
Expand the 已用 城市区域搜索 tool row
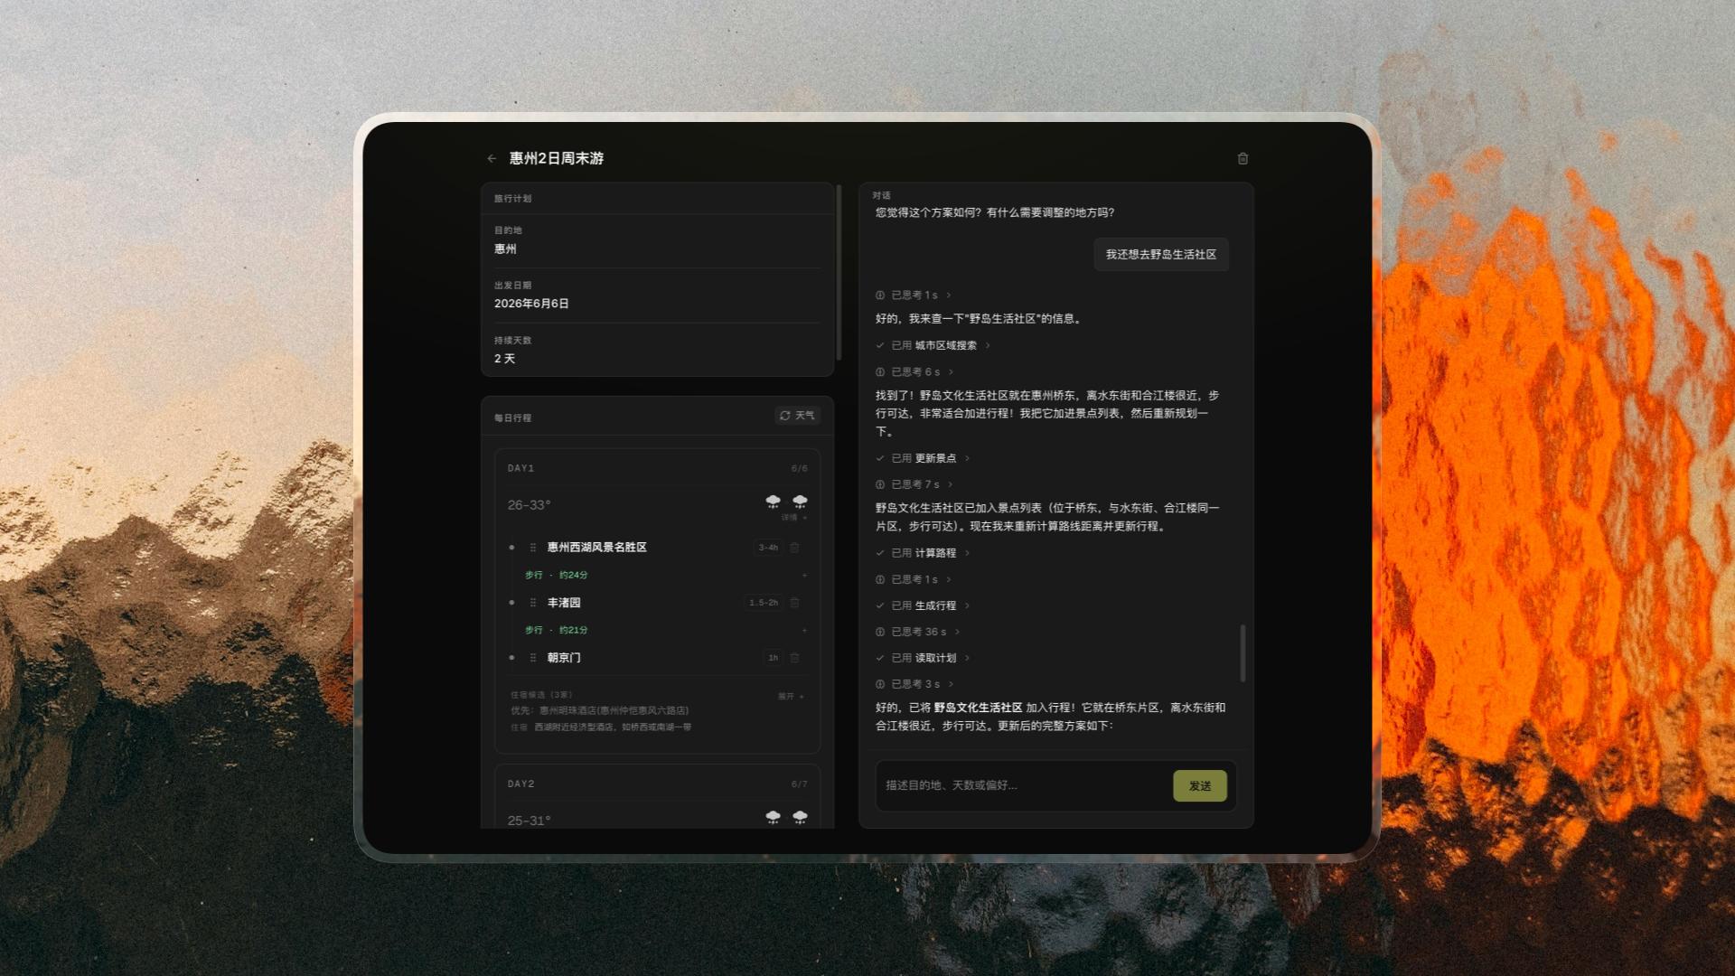933,345
